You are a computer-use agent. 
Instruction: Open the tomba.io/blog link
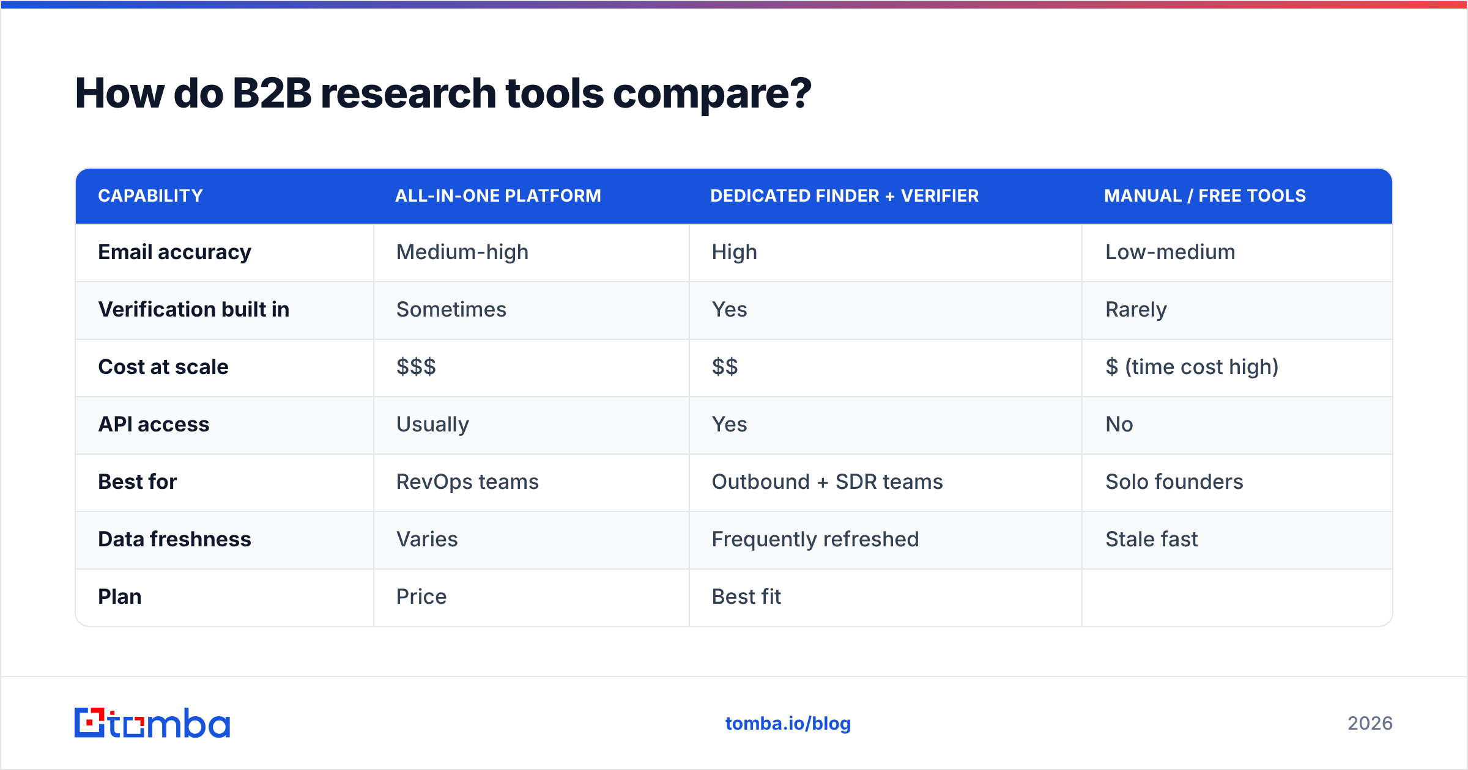coord(788,724)
